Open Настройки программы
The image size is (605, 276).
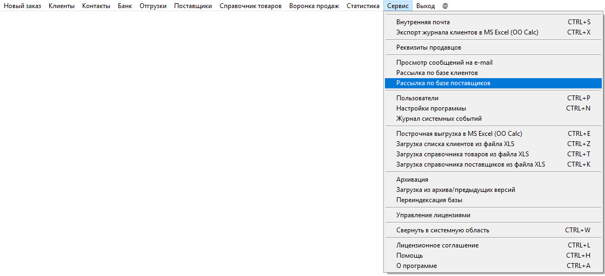pyautogui.click(x=431, y=108)
